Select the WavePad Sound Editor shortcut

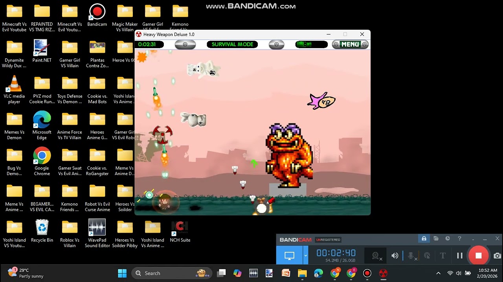(97, 234)
